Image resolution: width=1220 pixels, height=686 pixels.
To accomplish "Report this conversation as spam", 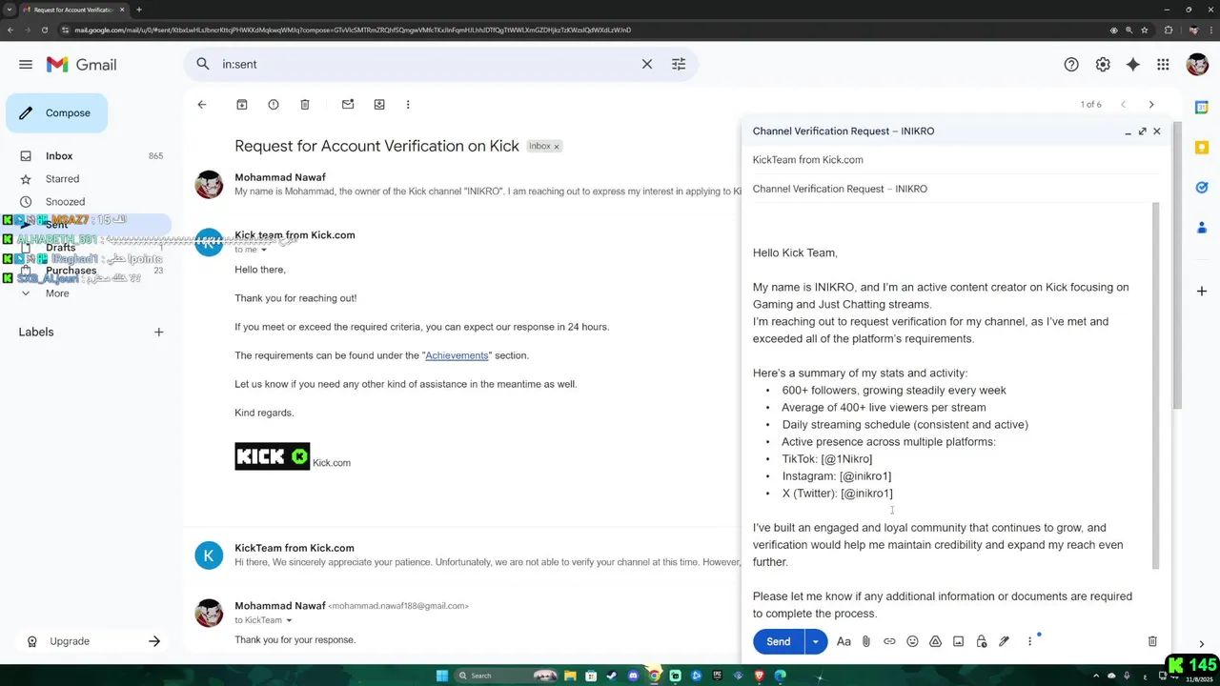I will click(x=274, y=105).
